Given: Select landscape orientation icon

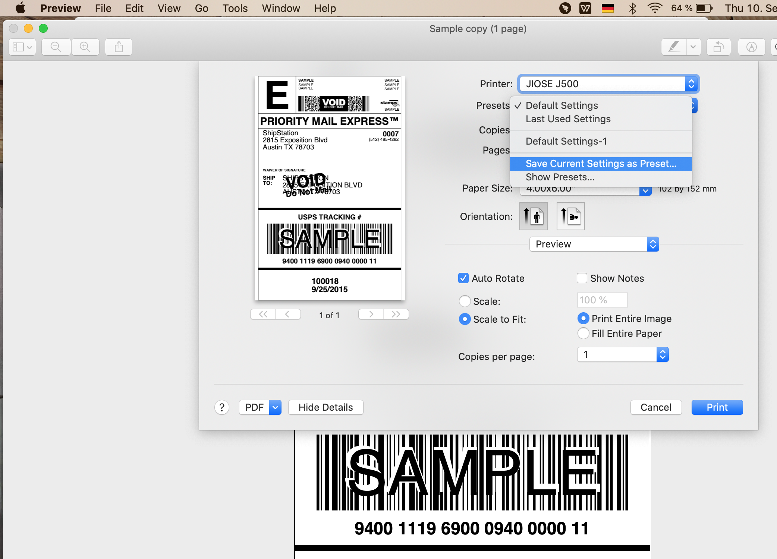Looking at the screenshot, I should tap(570, 216).
